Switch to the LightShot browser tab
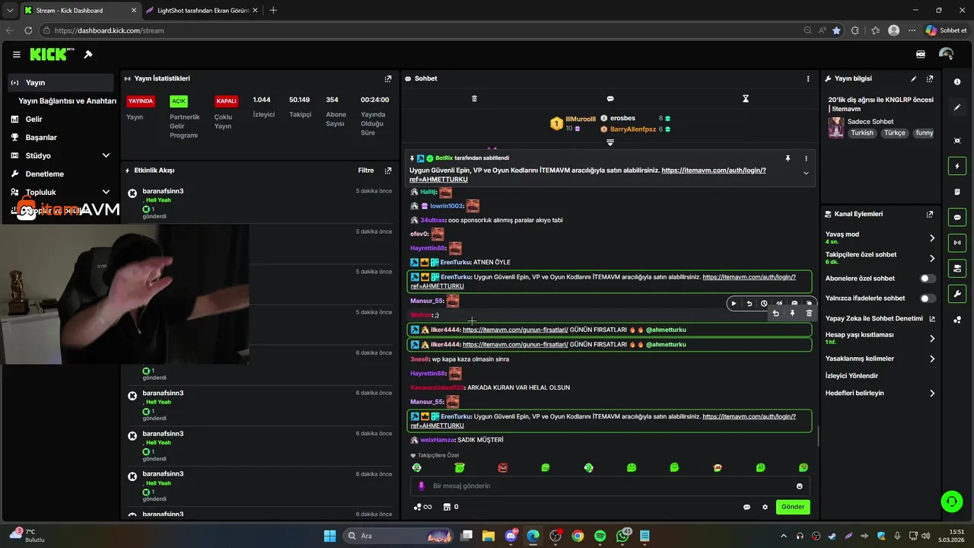 [x=202, y=10]
